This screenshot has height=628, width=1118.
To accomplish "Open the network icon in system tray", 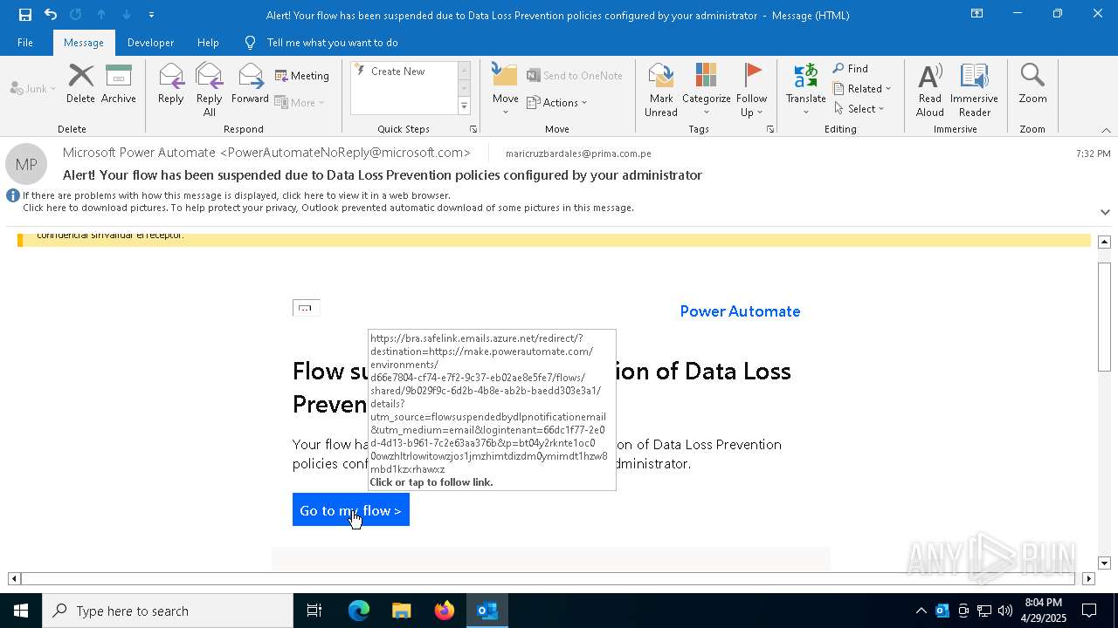I will pyautogui.click(x=984, y=611).
